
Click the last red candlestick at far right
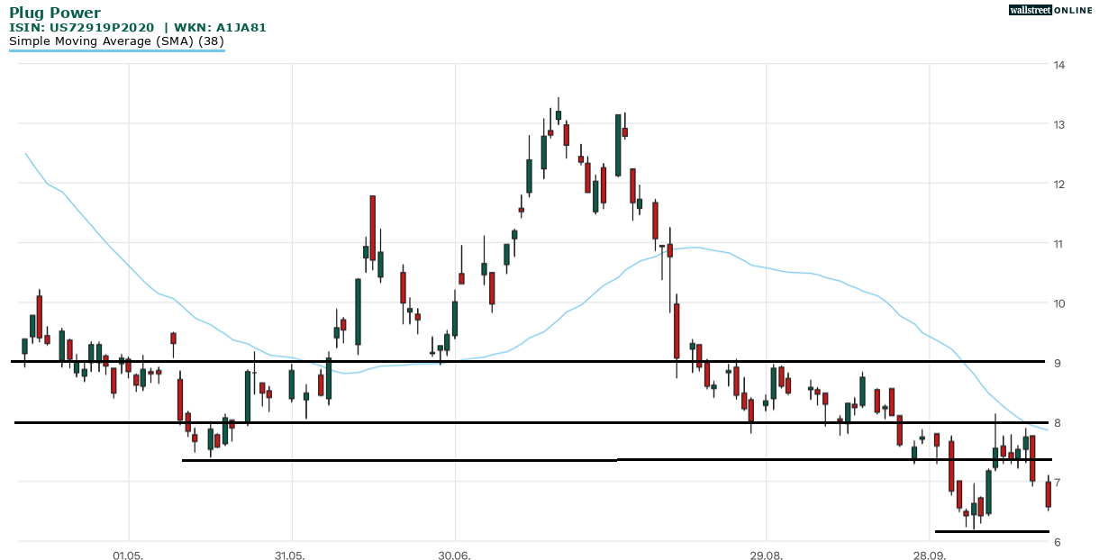(1048, 494)
